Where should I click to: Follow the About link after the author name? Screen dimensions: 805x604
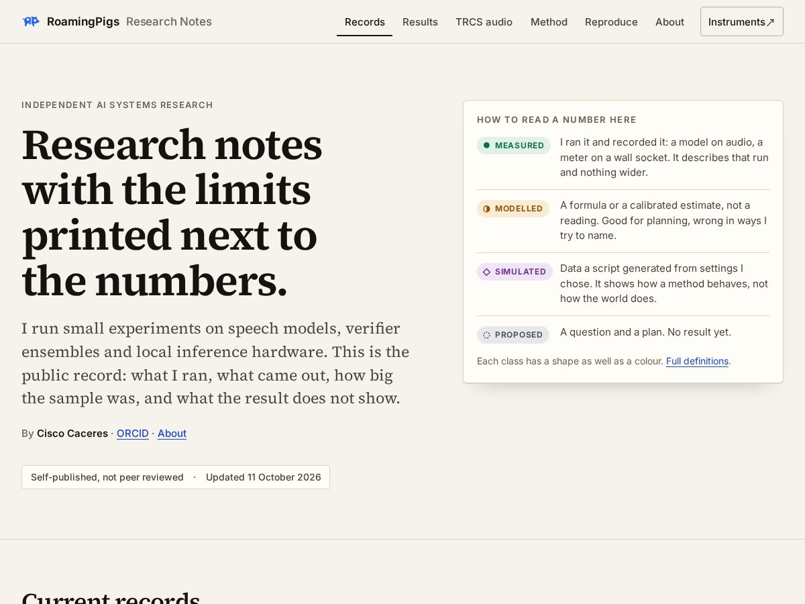[x=172, y=434]
